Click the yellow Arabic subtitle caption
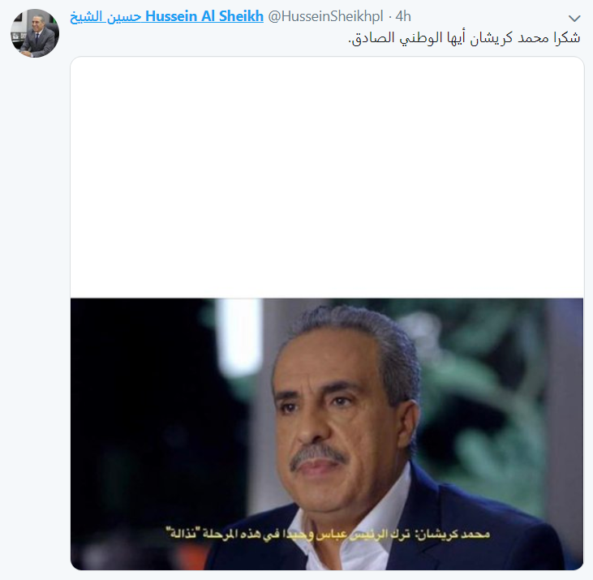This screenshot has height=580, width=593. tap(328, 533)
